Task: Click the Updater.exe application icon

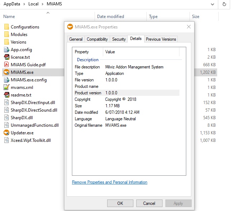Action: [6, 133]
